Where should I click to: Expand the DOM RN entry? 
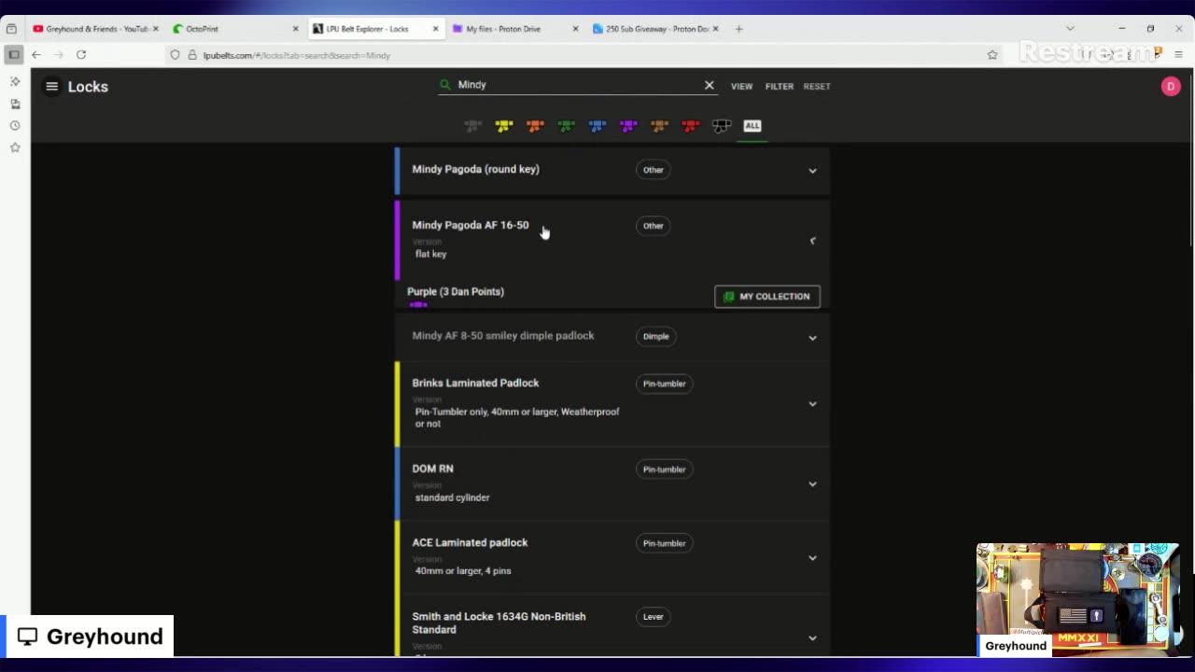click(x=812, y=484)
